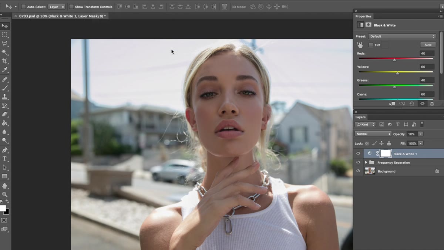Select the Black & White 1 layer mask thumbnail

click(386, 153)
